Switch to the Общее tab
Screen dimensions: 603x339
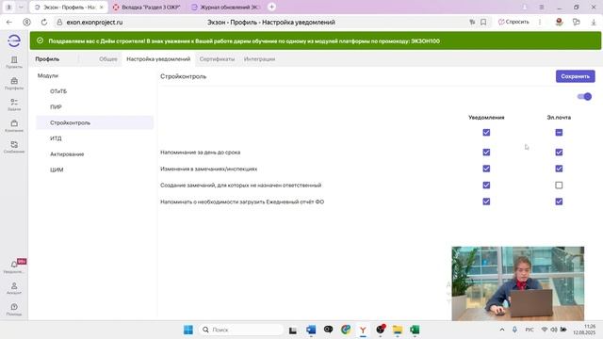pos(108,59)
